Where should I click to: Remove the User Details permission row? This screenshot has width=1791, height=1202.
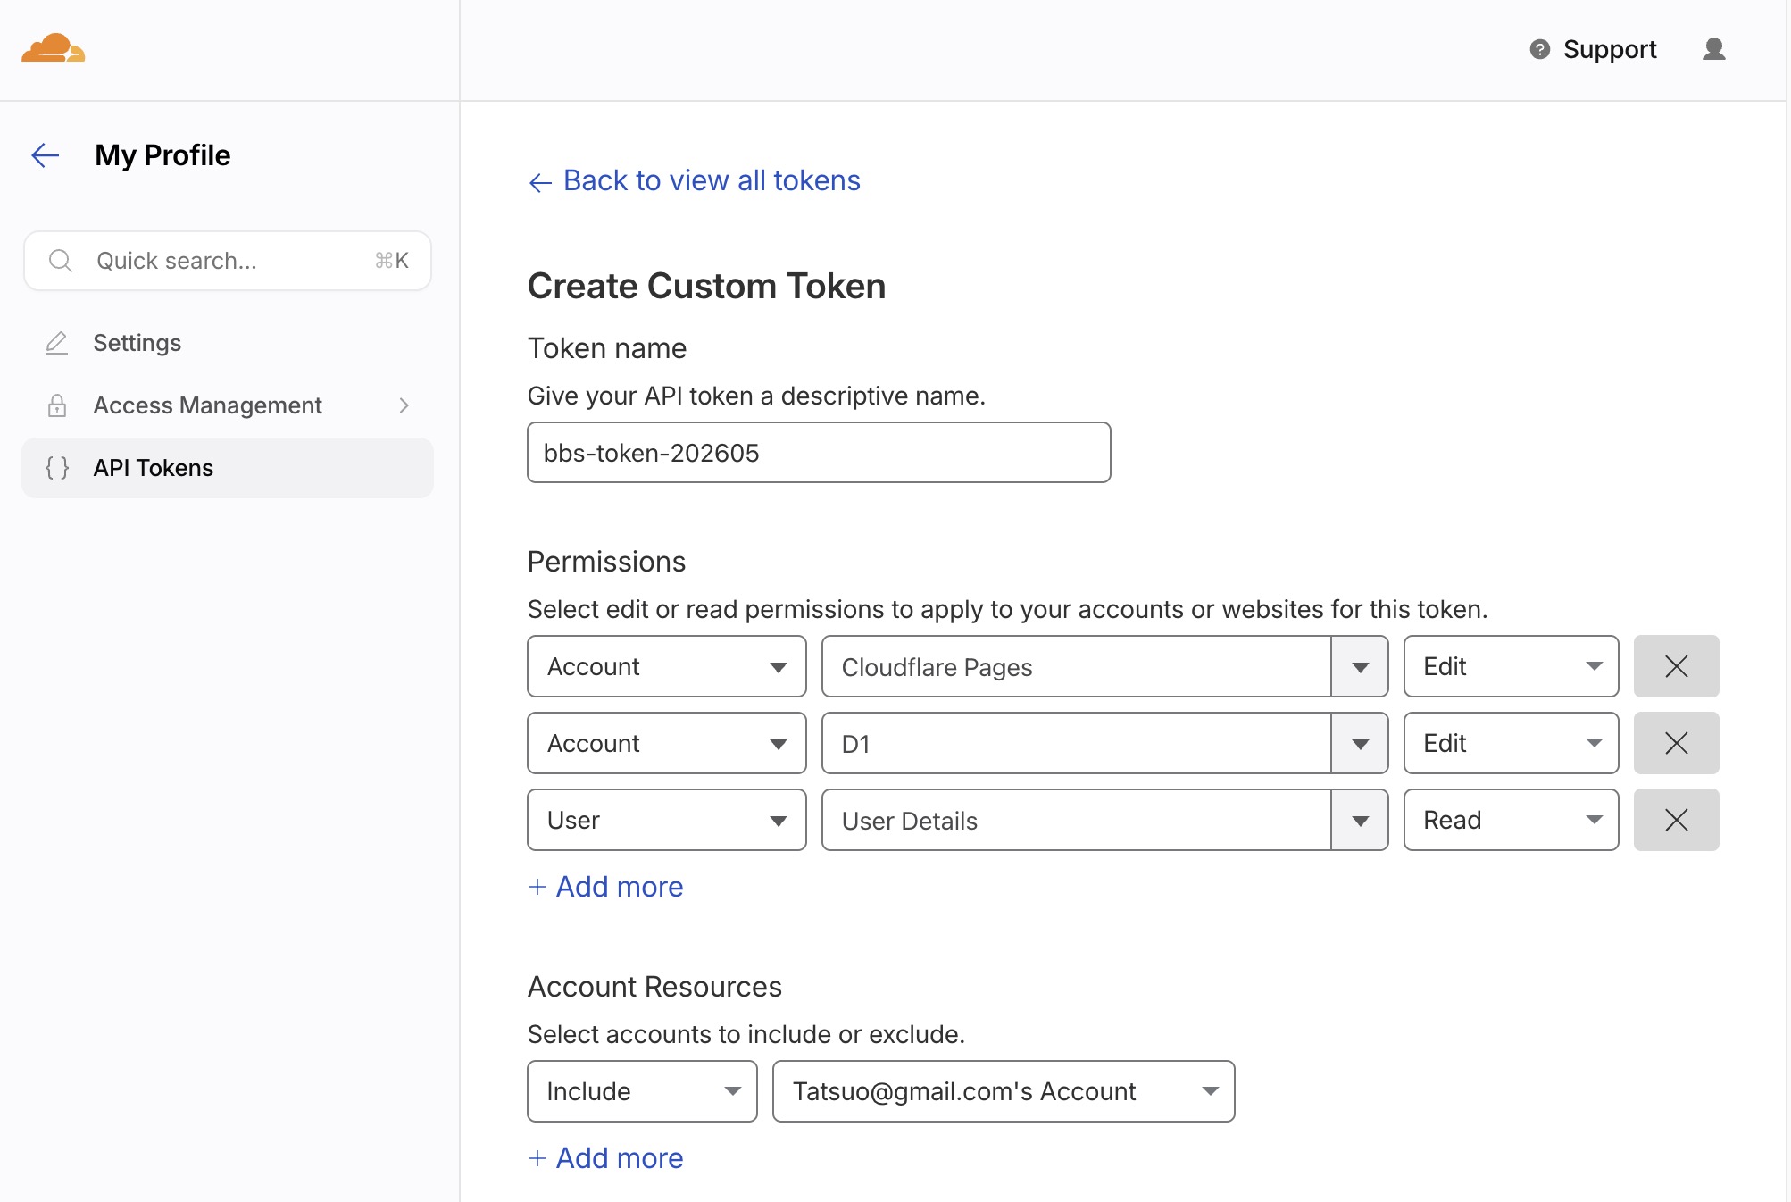[1676, 820]
